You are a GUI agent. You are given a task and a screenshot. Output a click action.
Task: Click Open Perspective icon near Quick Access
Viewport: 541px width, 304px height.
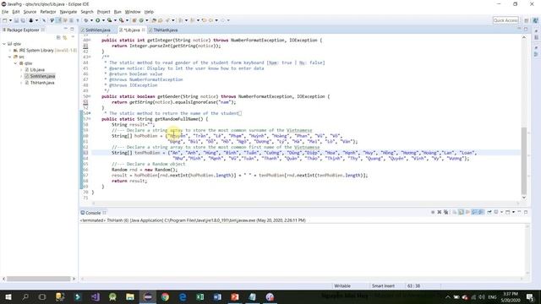tap(526, 20)
